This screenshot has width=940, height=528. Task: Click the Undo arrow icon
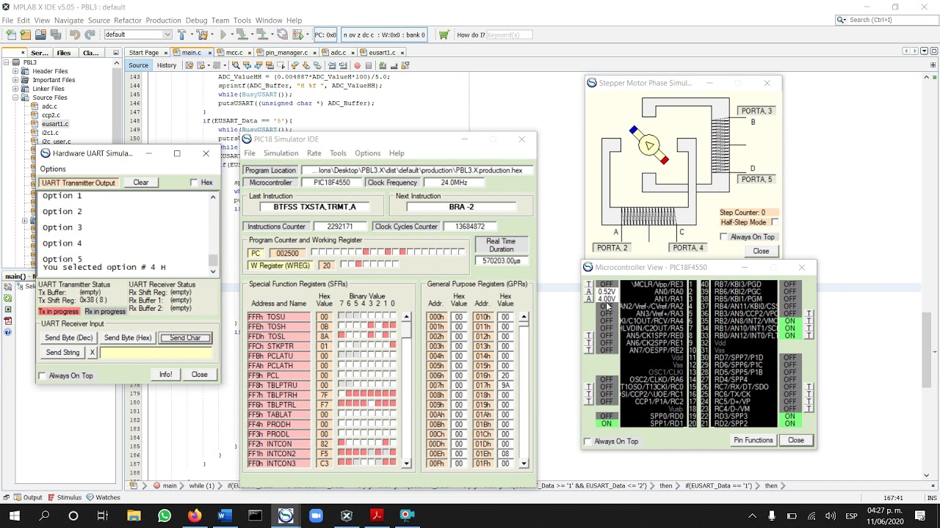pos(74,34)
